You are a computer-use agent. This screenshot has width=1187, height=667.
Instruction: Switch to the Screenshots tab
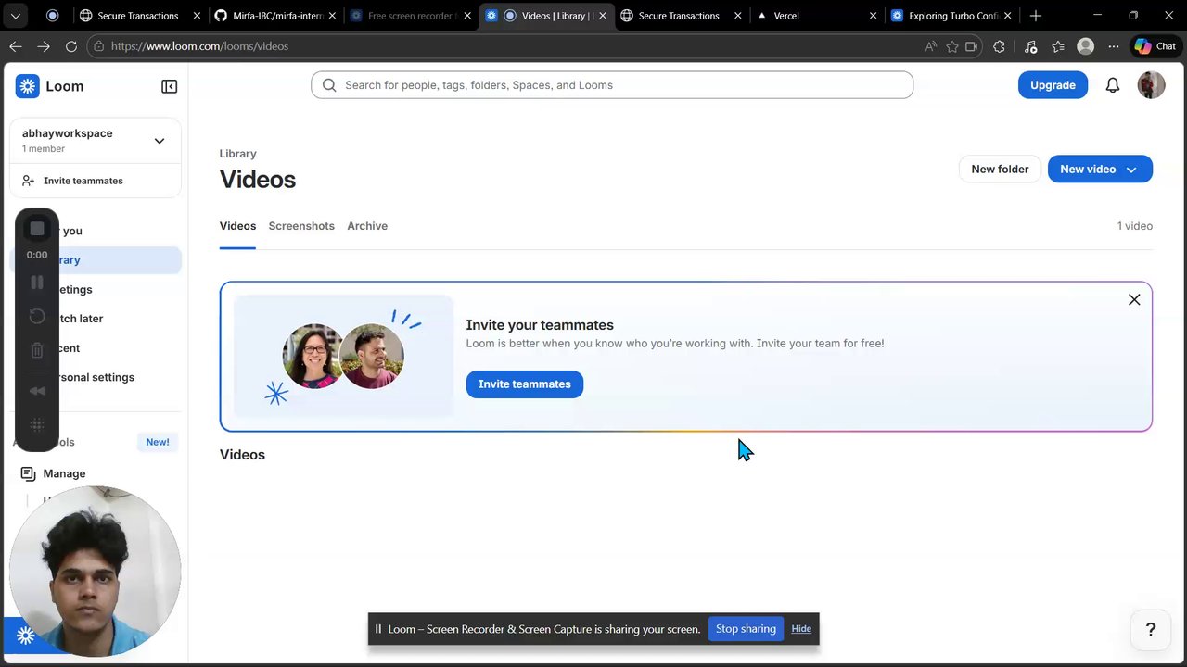point(301,226)
